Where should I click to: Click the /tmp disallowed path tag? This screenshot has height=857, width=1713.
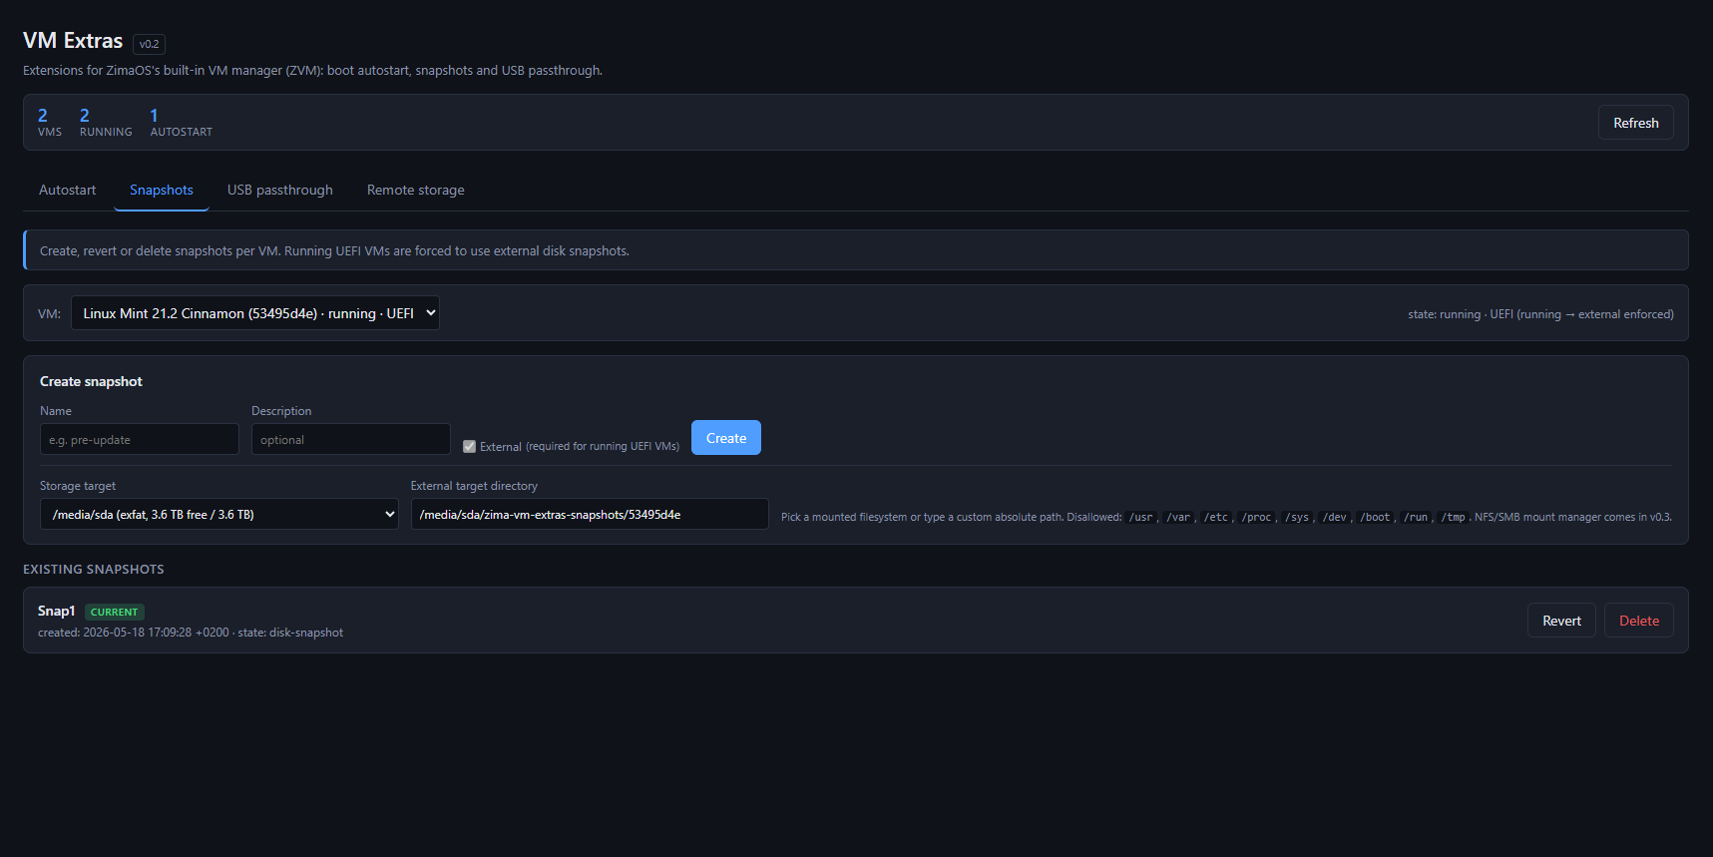click(x=1453, y=517)
